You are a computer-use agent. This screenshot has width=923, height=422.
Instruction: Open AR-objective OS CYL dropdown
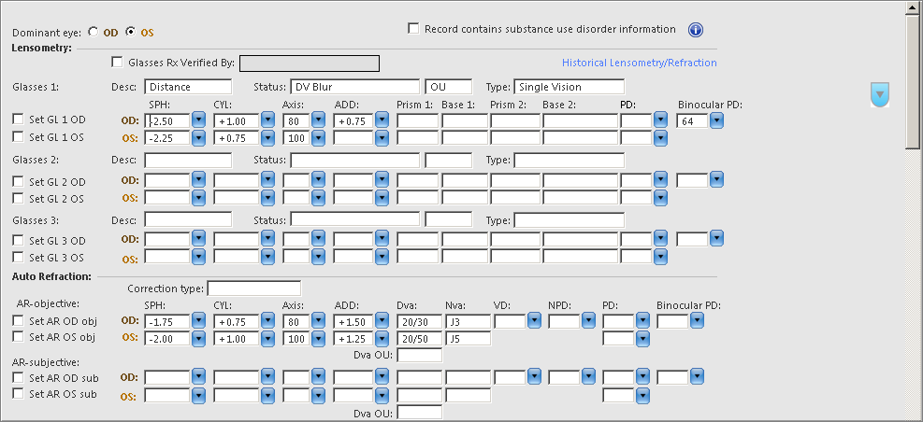tap(267, 338)
